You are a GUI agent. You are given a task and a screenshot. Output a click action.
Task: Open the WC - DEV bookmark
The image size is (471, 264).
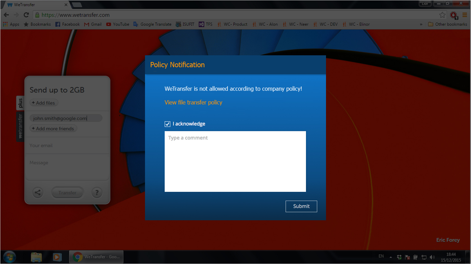coord(325,24)
